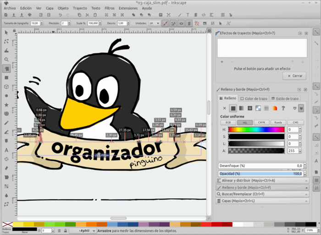Toggle the measure all layers button
The height and width of the screenshot is (235, 321).
click(x=189, y=23)
